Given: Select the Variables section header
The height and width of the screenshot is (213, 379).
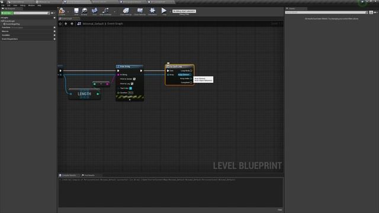Looking at the screenshot, I should pyautogui.click(x=6, y=35).
